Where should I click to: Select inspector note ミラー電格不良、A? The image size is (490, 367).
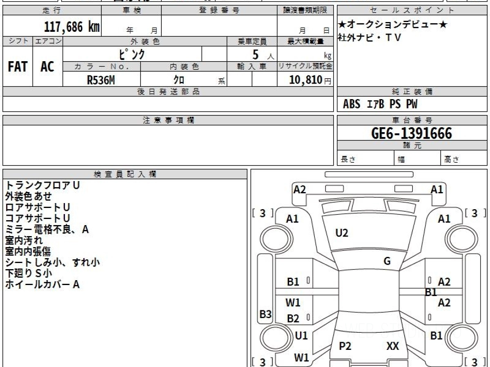(x=47, y=229)
